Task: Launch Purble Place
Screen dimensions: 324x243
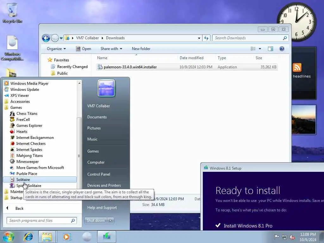Action: tap(27, 173)
